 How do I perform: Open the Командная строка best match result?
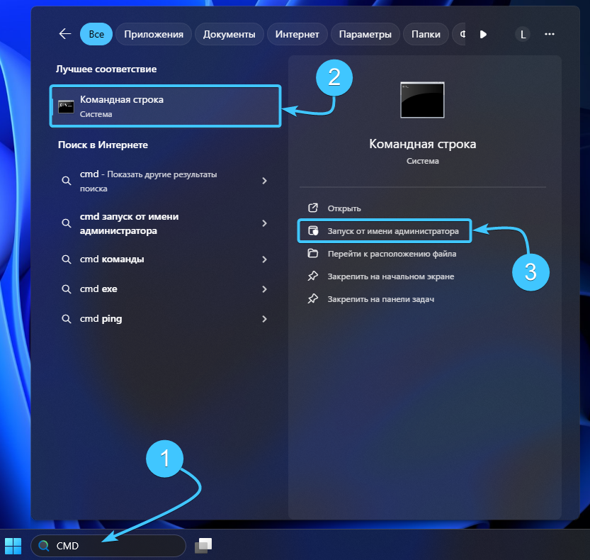tap(165, 106)
